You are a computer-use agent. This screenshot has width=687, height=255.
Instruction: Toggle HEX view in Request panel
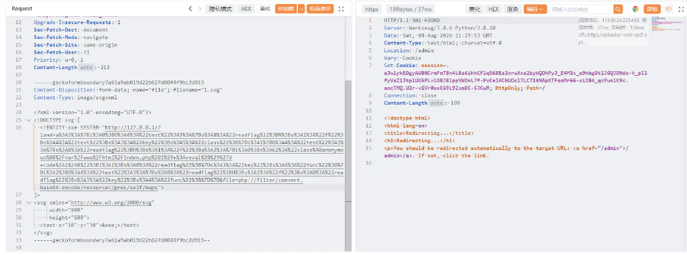pos(246,9)
